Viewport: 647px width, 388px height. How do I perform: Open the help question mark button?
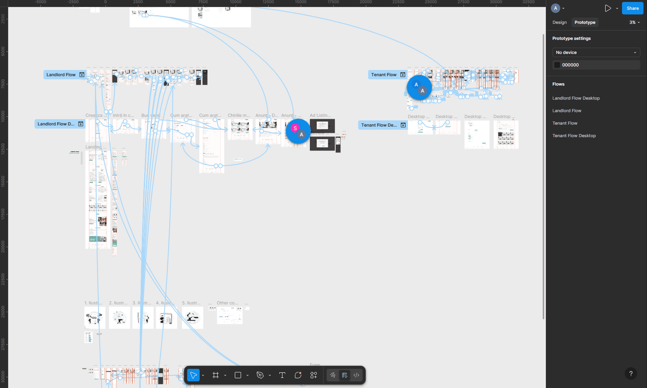[631, 374]
